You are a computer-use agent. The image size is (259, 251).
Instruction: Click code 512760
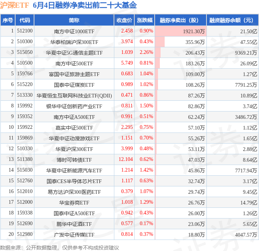click(x=25, y=180)
